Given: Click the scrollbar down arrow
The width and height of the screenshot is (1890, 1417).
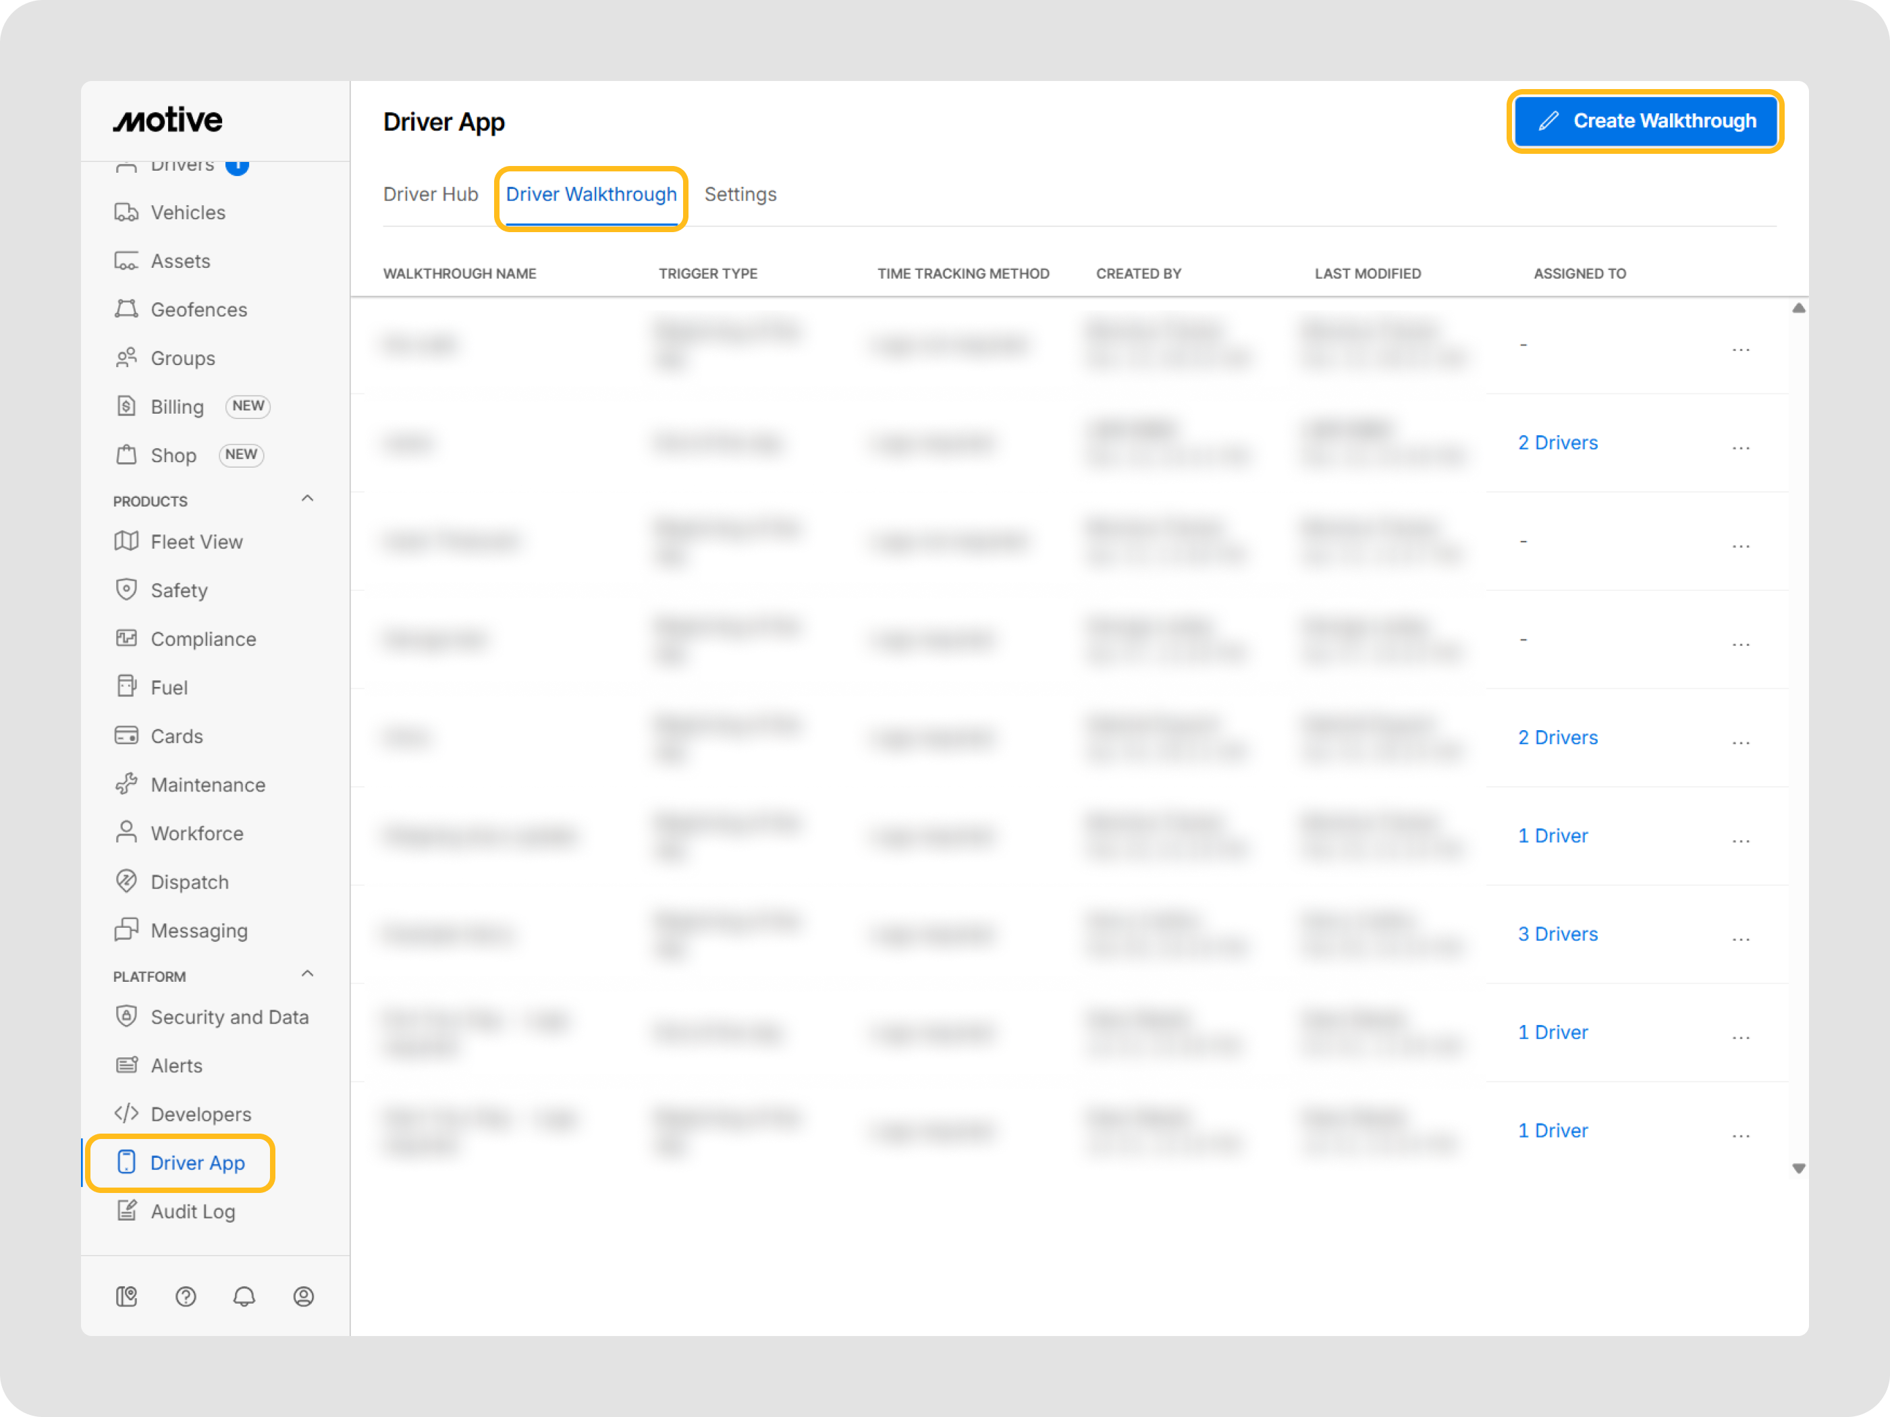Looking at the screenshot, I should [1798, 1169].
